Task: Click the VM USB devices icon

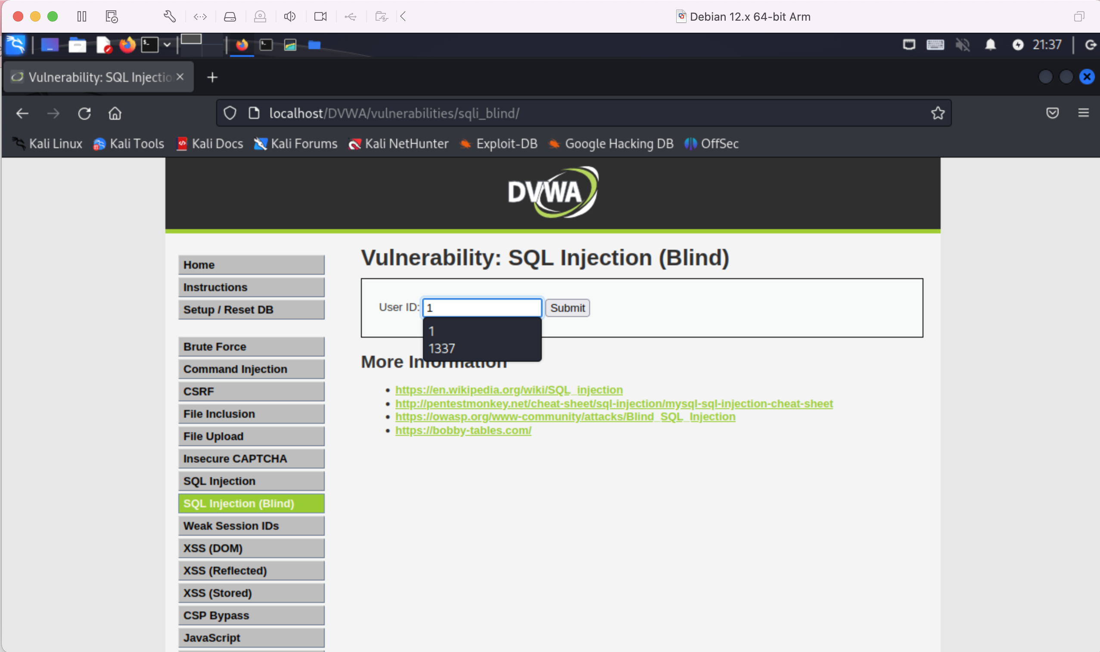Action: tap(351, 17)
